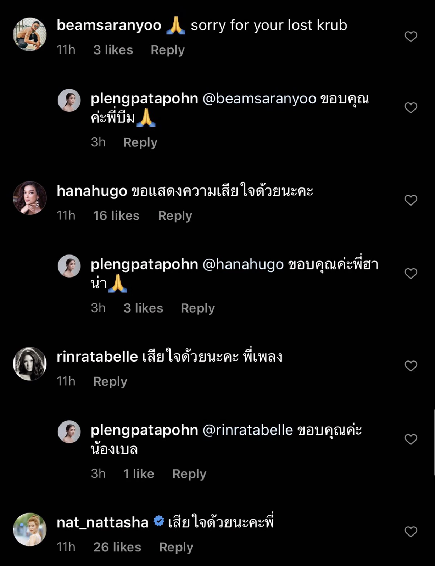
Task: Heart plengpatapohn's reply to hanahugo
Action: pos(411,273)
